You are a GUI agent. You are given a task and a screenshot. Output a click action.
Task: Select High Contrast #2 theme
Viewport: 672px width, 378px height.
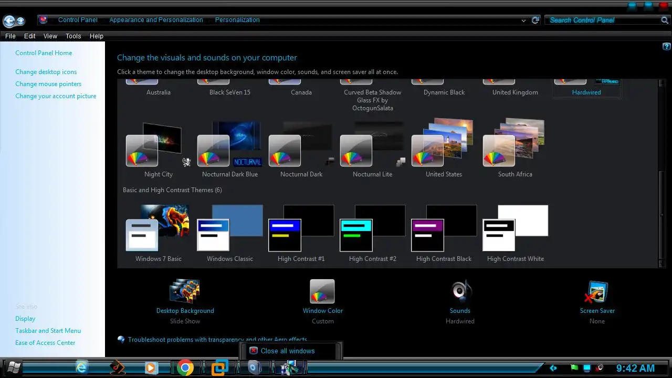coord(373,233)
